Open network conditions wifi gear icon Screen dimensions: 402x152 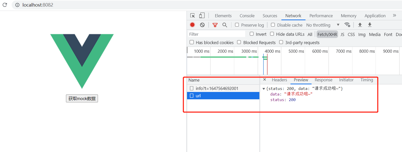click(347, 25)
